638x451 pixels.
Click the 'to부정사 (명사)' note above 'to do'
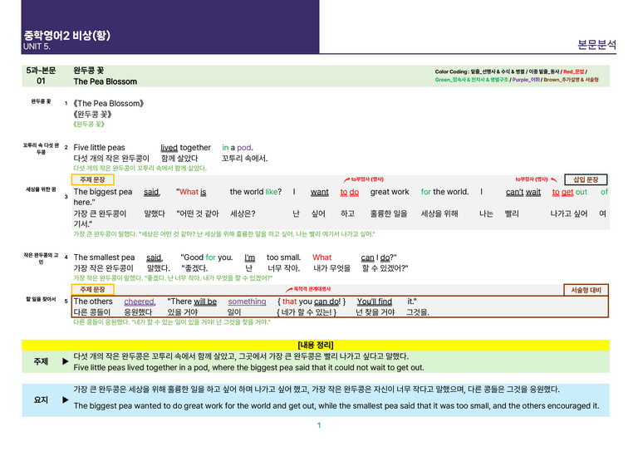click(367, 179)
